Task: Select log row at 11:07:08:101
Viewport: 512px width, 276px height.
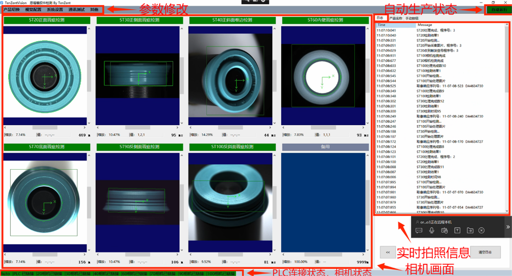Action: [440, 157]
